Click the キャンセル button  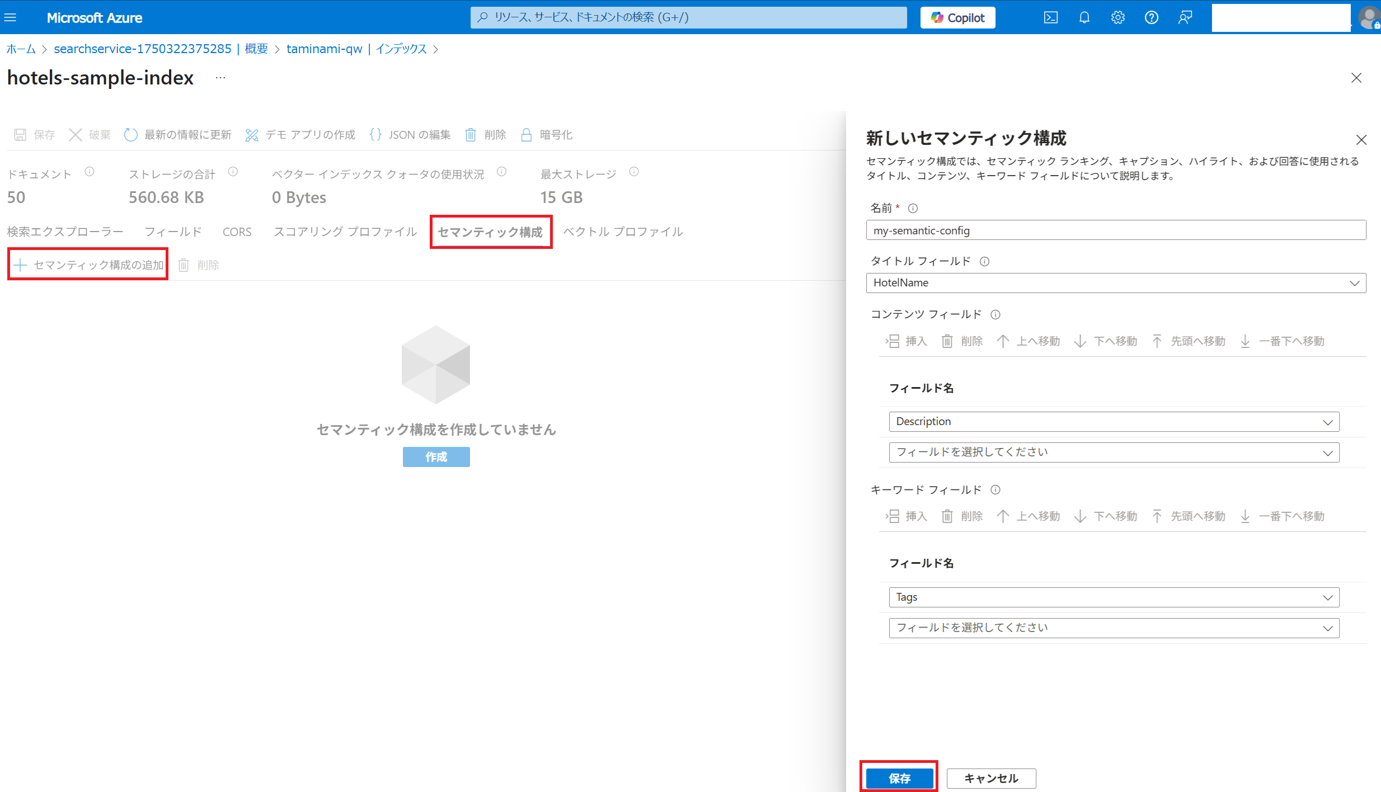[990, 778]
